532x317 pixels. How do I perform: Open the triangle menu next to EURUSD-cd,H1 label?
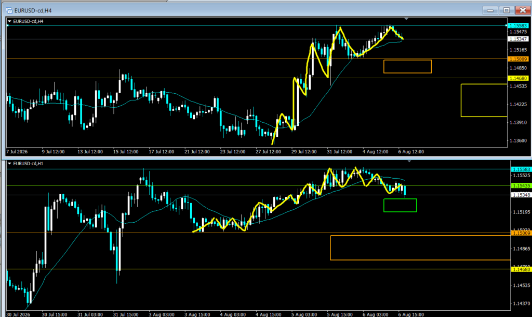click(9, 163)
